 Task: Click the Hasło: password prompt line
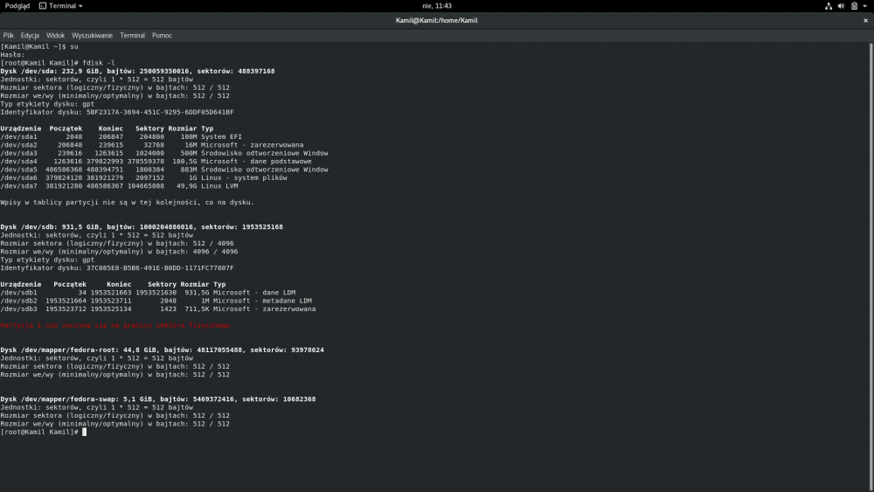pyautogui.click(x=13, y=54)
